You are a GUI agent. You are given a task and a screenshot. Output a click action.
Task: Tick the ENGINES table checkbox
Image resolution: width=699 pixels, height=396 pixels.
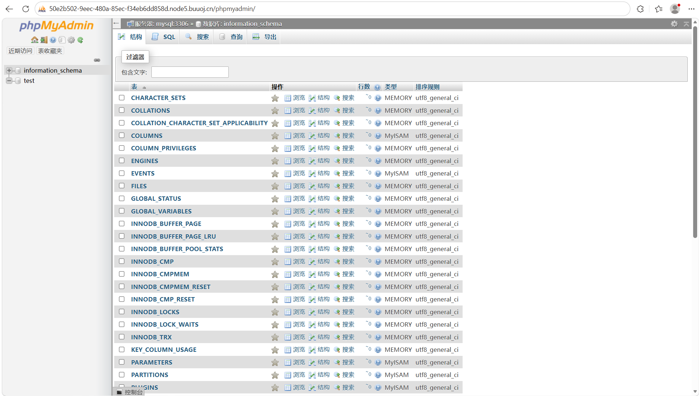tap(121, 161)
